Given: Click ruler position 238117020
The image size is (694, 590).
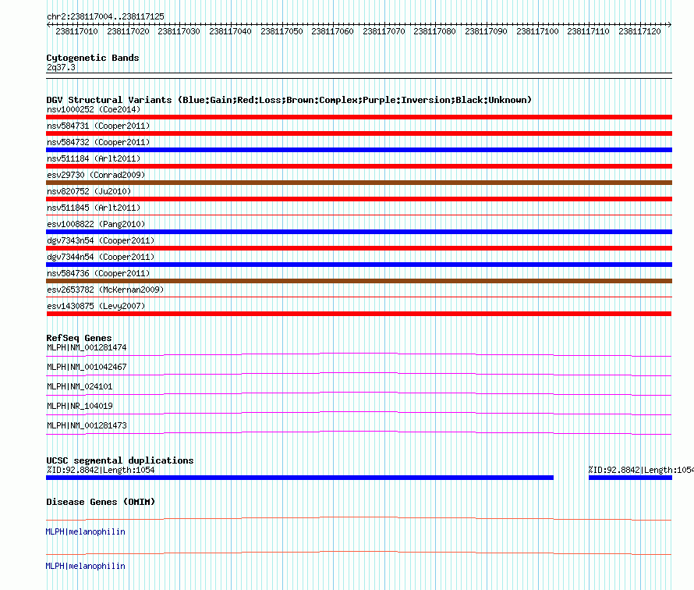Looking at the screenshot, I should 128,31.
